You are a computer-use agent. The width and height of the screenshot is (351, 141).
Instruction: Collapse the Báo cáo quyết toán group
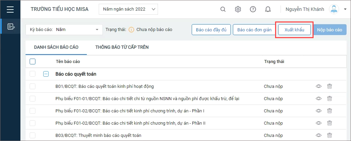(x=46, y=74)
